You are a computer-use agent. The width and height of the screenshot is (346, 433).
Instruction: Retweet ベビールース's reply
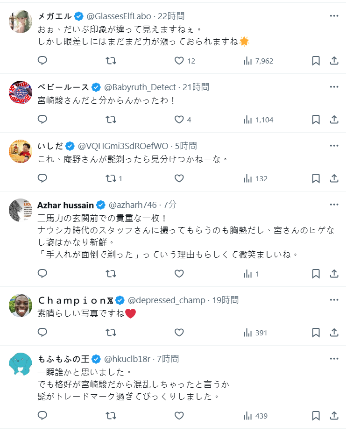click(111, 120)
